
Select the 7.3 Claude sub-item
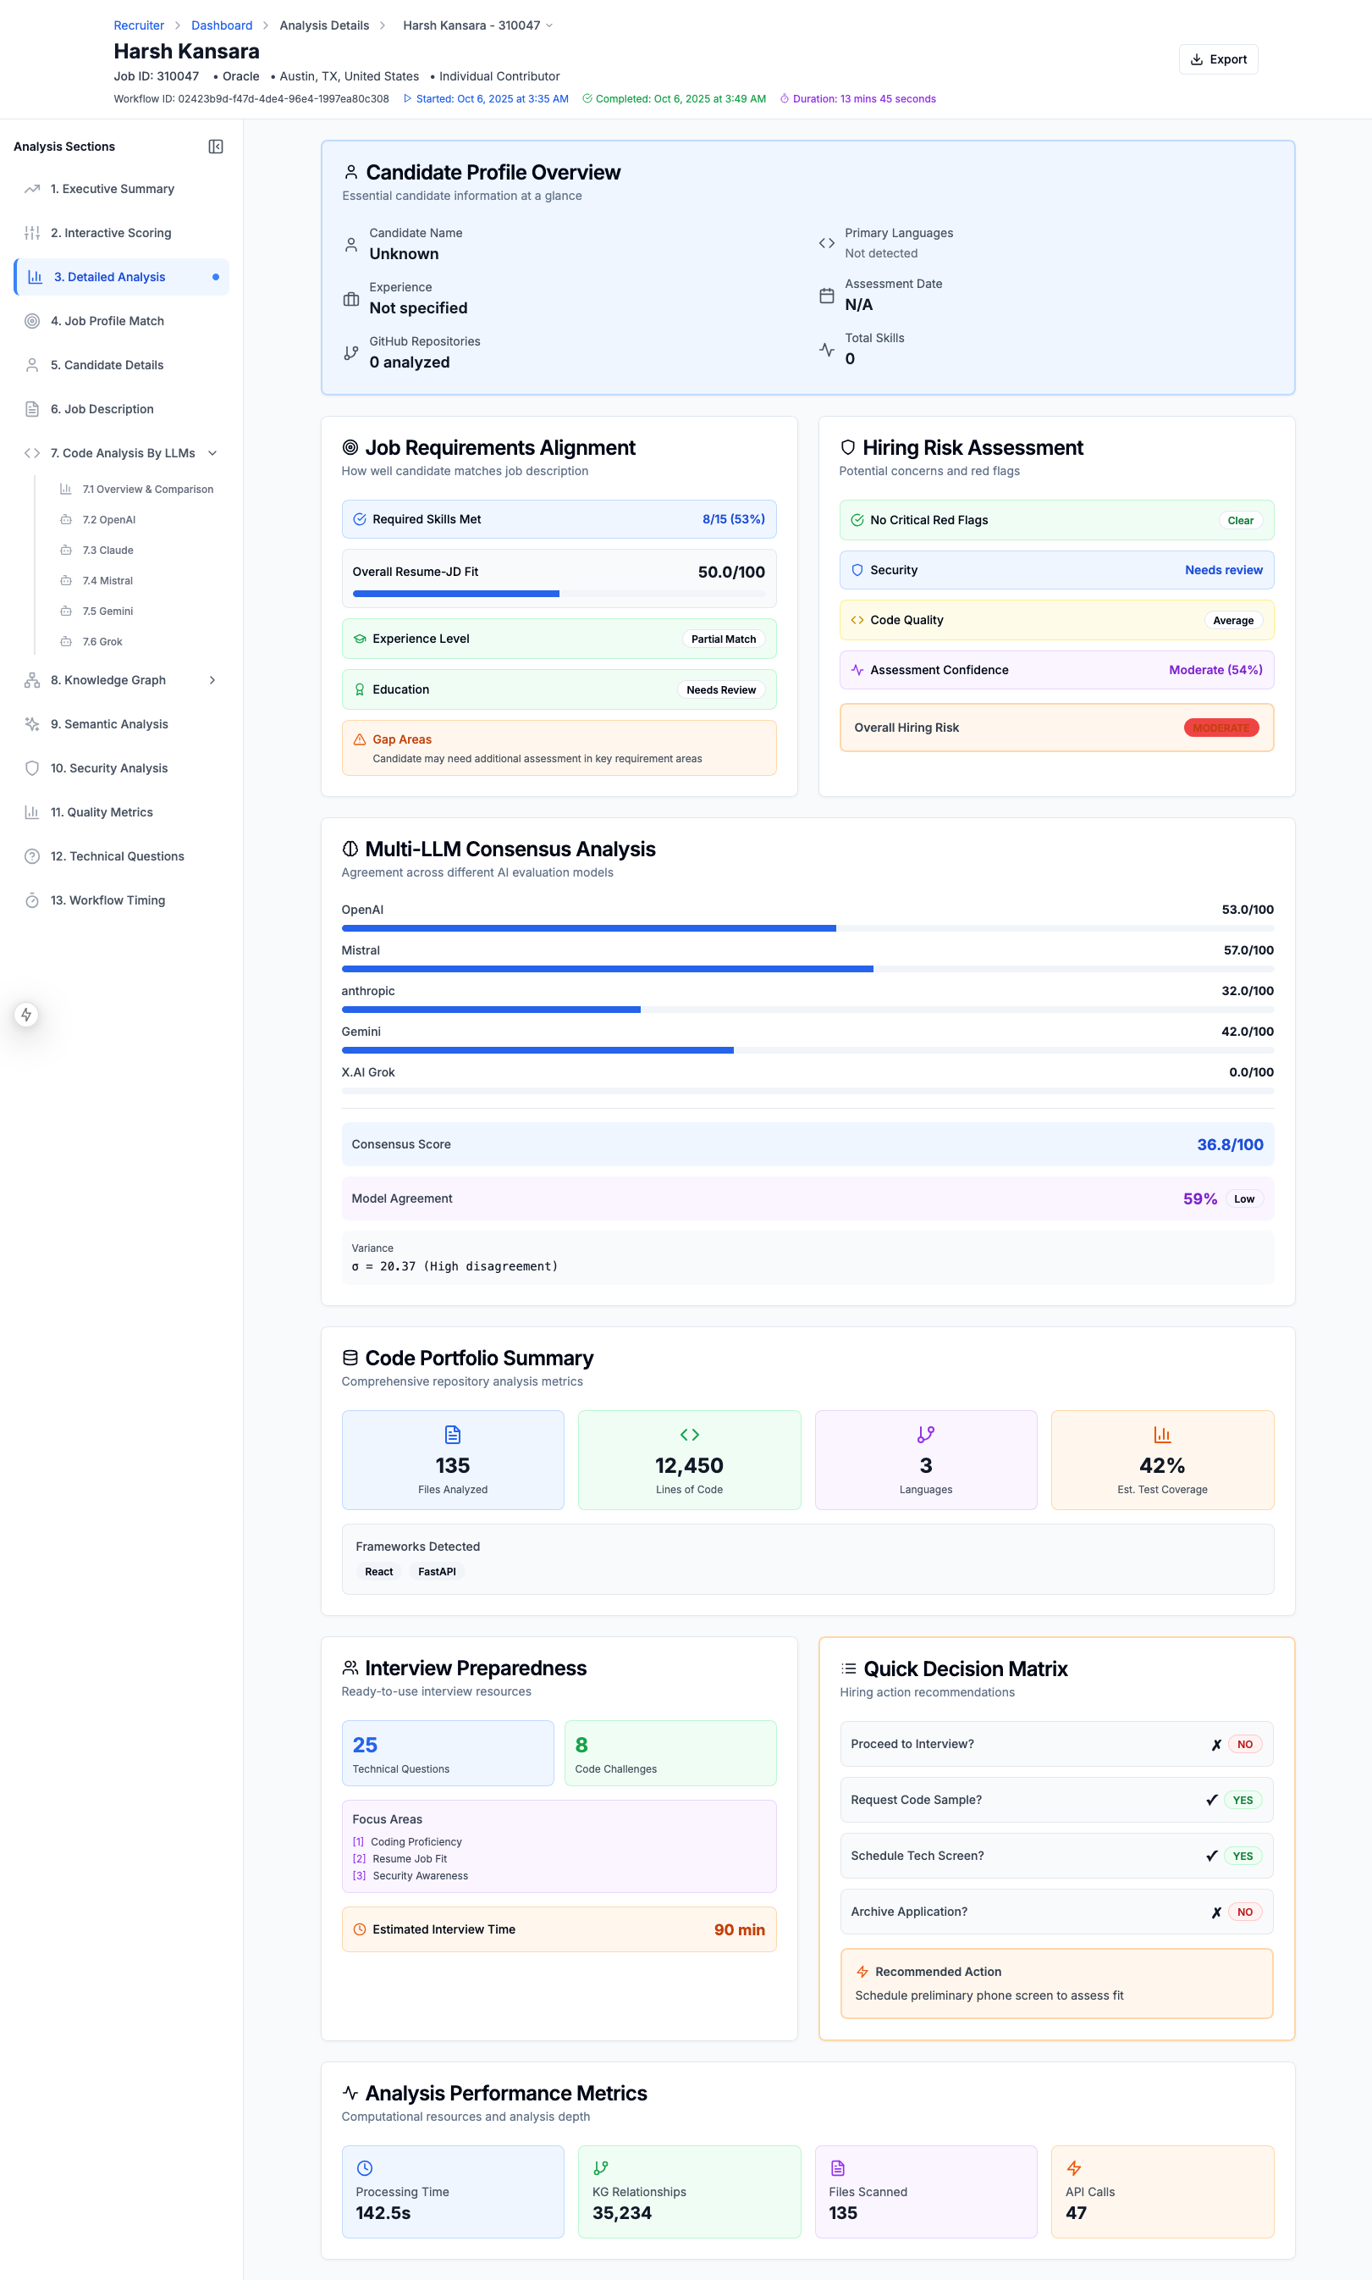pos(107,551)
